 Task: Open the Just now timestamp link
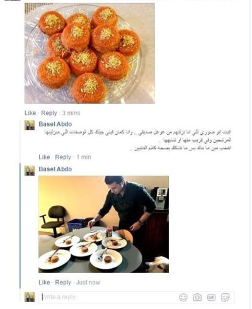point(88,283)
